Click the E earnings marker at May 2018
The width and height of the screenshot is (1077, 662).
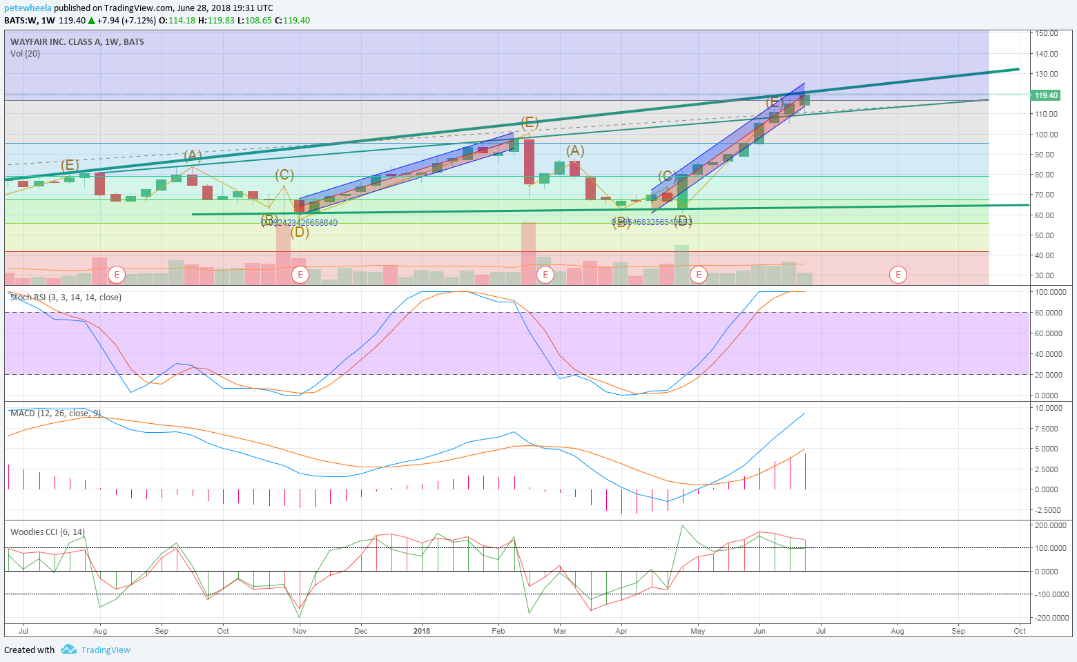[x=699, y=275]
